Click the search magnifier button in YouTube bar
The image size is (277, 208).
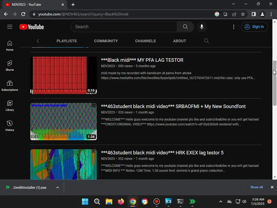tap(185, 27)
